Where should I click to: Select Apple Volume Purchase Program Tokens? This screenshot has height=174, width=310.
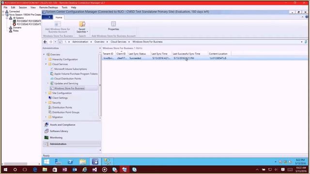[74, 74]
